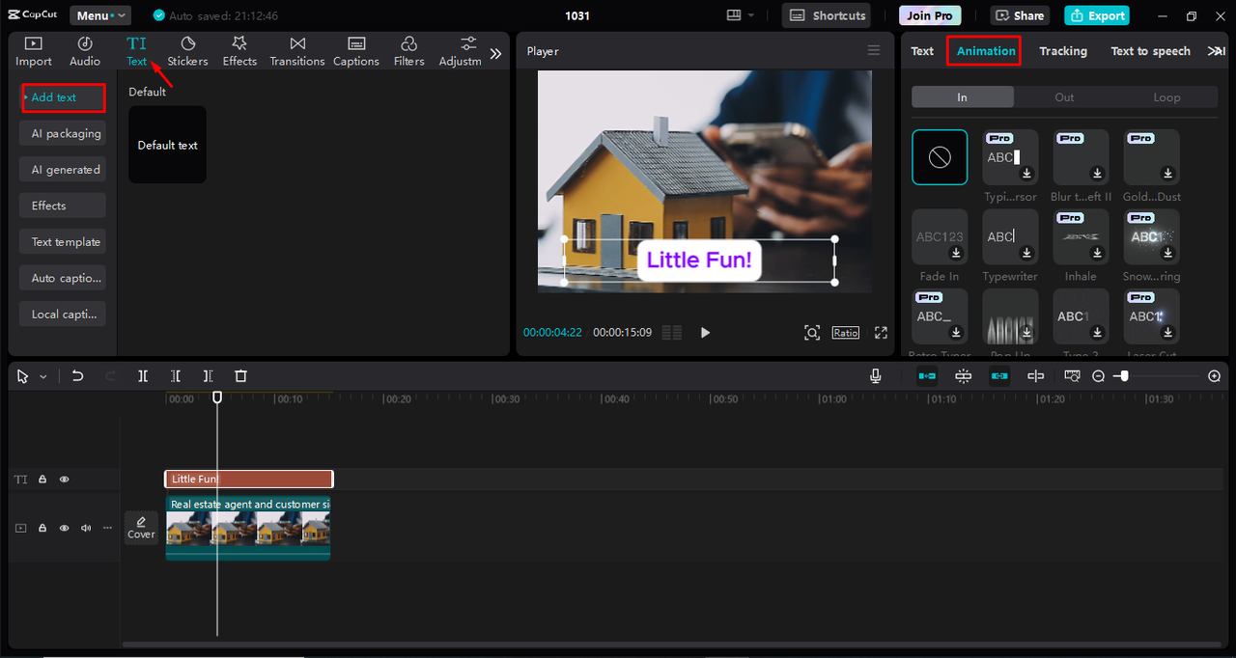Click the Split clip tool
The width and height of the screenshot is (1236, 658).
pyautogui.click(x=143, y=376)
